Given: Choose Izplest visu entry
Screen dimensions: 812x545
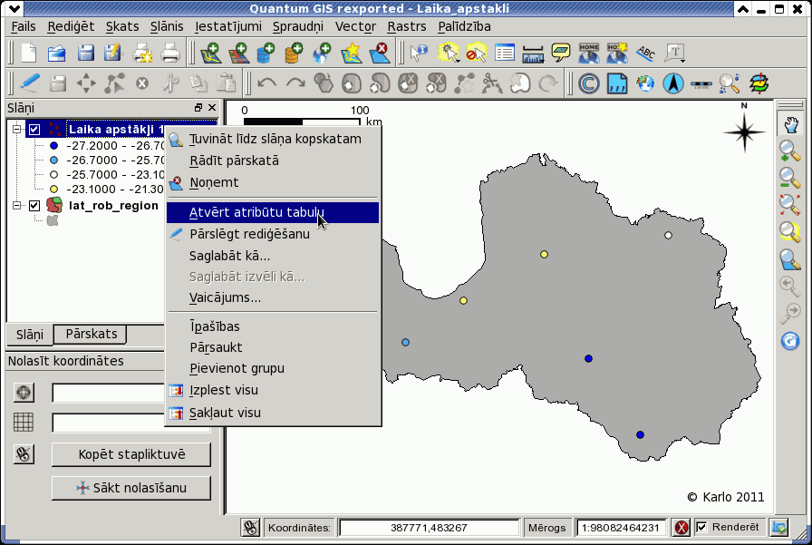Looking at the screenshot, I should 273,390.
